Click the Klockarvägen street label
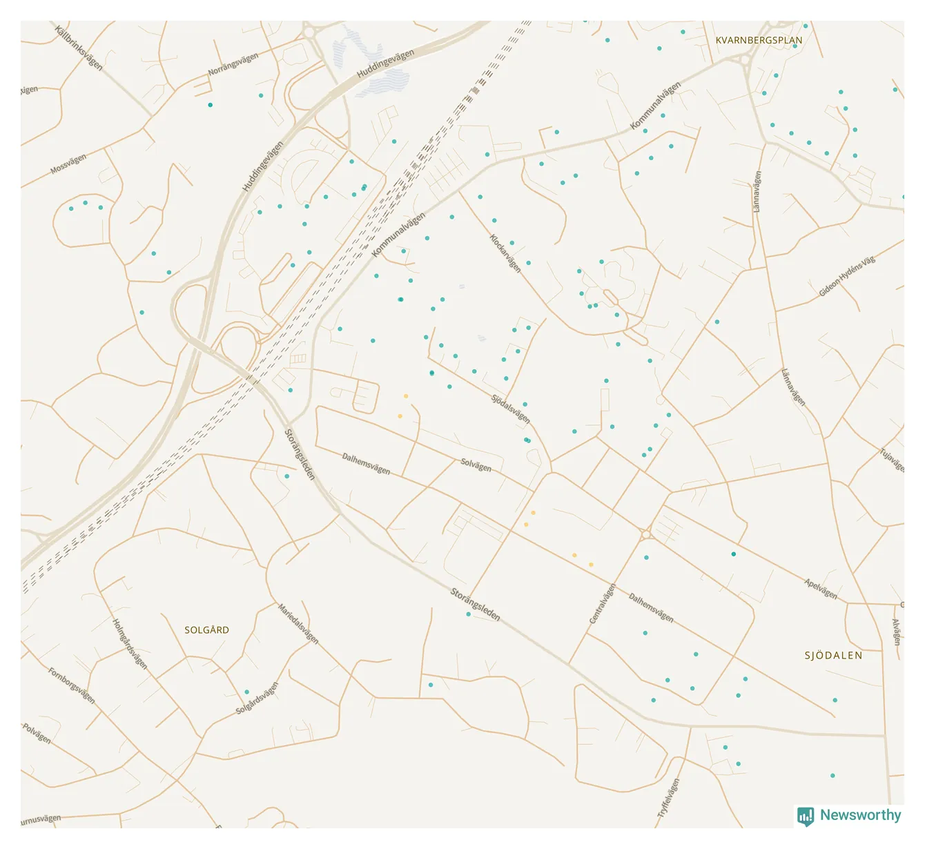Screen dimensions: 925x849 505,253
